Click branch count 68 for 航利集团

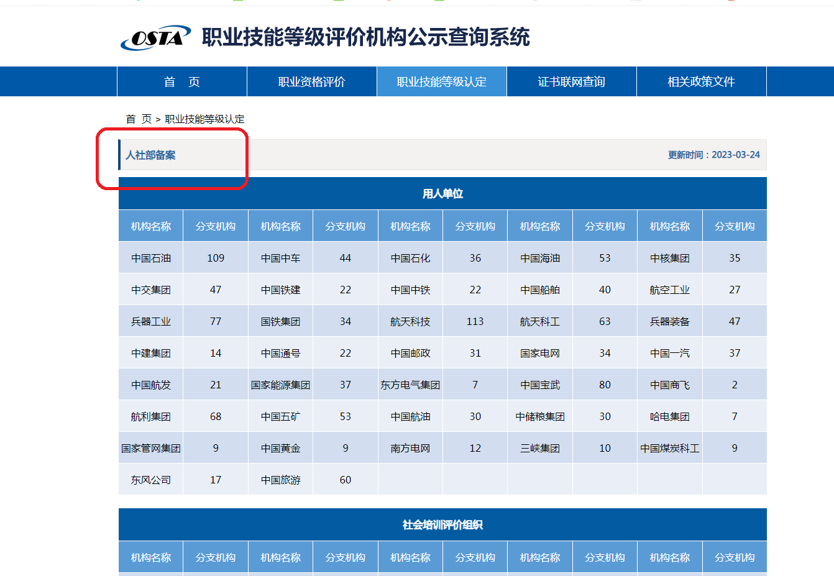tap(216, 416)
